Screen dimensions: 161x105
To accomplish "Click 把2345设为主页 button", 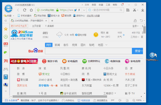I will pos(19,26).
